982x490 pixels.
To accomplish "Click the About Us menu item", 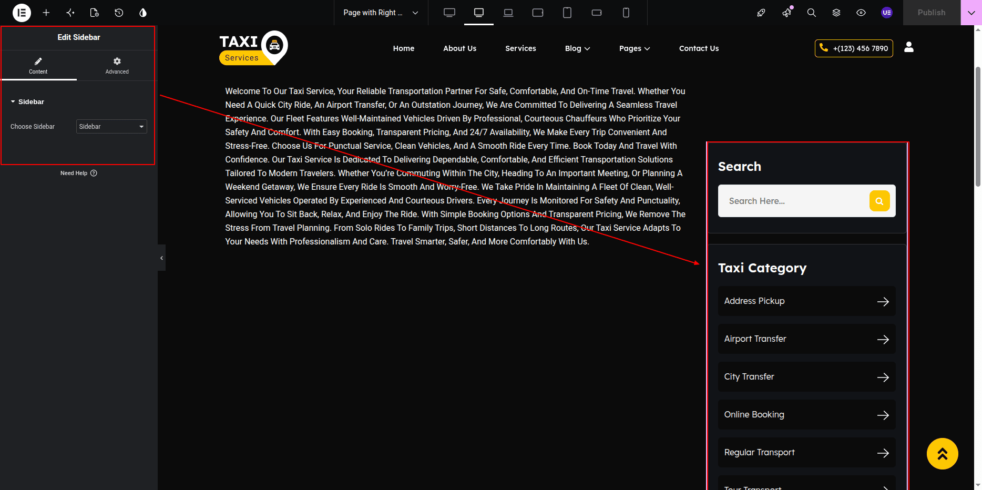I will click(460, 48).
